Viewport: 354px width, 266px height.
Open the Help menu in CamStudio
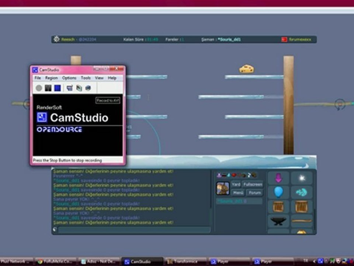112,78
